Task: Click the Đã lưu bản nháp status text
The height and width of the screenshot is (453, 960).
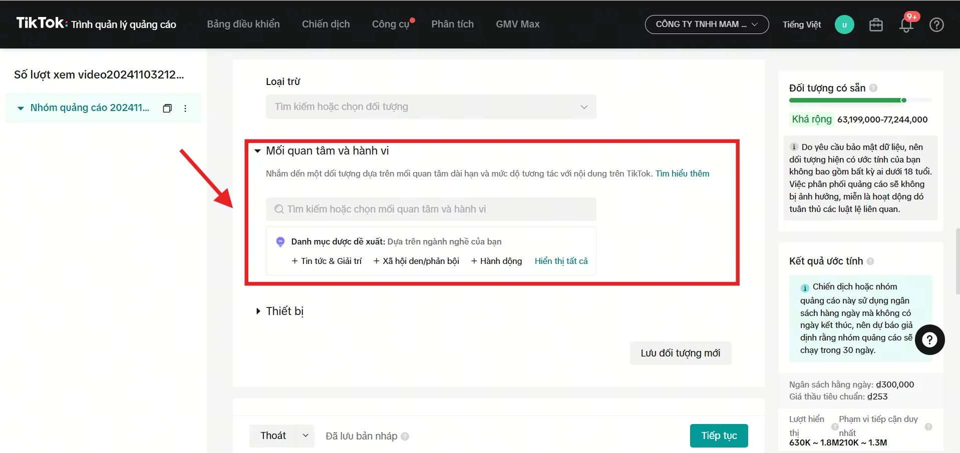Action: pos(362,436)
